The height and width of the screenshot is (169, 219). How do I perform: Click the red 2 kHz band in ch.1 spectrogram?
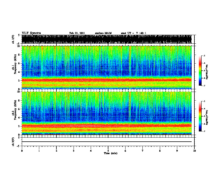[106, 80]
